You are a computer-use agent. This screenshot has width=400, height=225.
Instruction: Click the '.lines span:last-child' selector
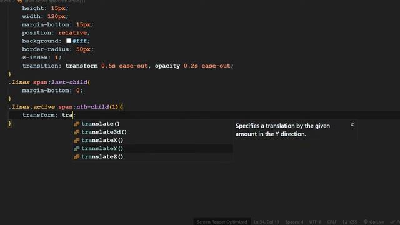point(49,82)
